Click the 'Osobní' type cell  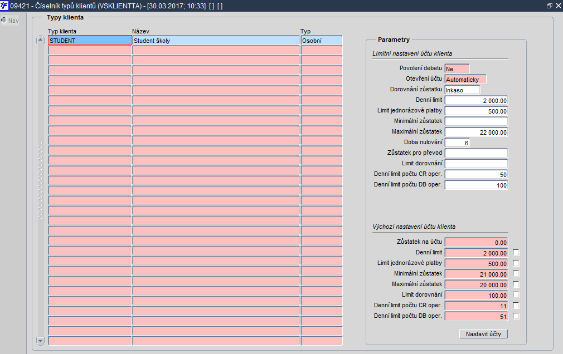coord(321,41)
